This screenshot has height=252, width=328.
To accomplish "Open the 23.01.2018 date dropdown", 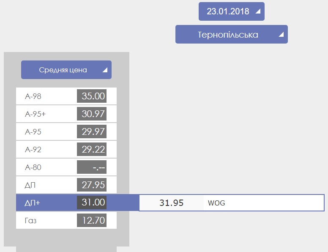I will pyautogui.click(x=232, y=11).
